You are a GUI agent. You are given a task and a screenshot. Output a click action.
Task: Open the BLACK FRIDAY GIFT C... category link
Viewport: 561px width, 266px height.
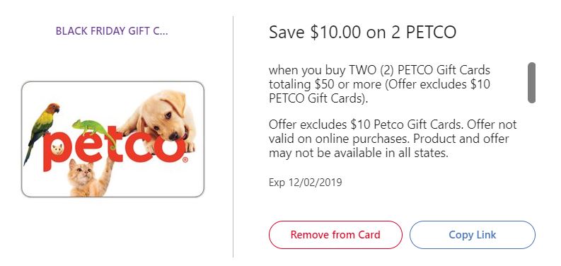[112, 31]
